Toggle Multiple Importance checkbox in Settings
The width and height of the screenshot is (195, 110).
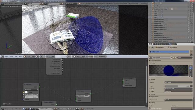click(x=150, y=108)
